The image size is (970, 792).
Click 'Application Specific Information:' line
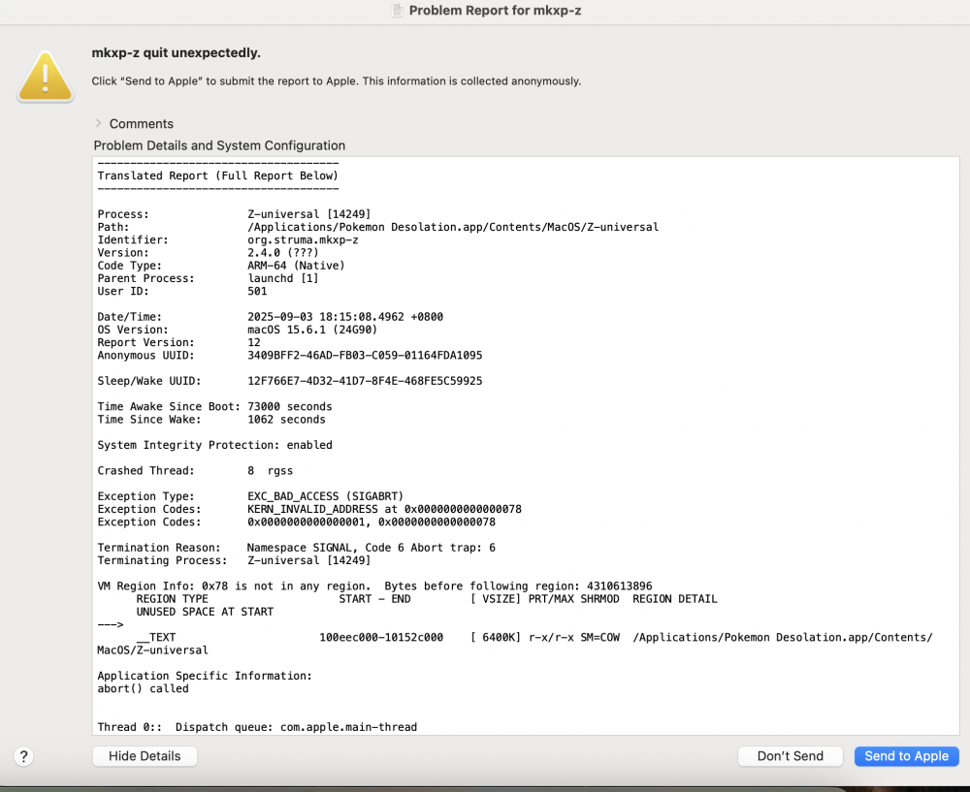click(205, 676)
